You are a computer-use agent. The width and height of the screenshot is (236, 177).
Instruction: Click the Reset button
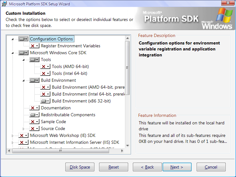113,167
